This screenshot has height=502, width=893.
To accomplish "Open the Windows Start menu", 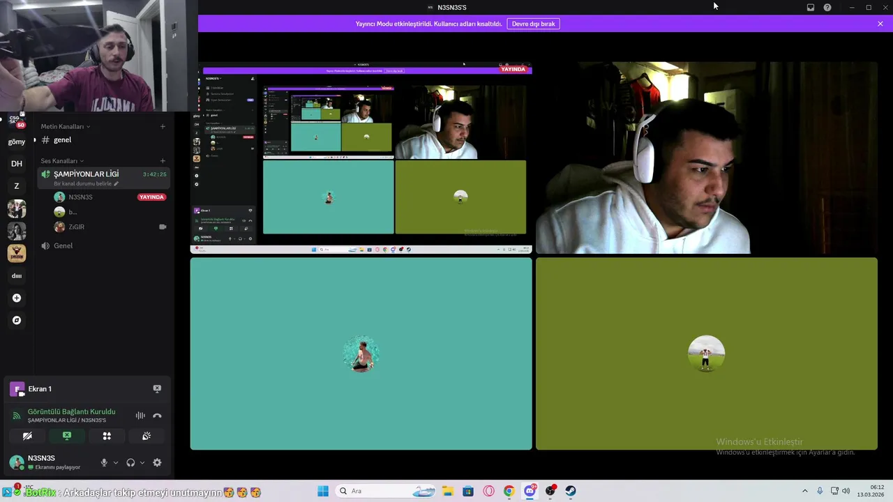I will point(323,491).
